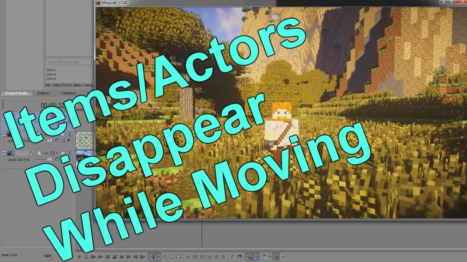
Task: Click the timeline scroll-left arrow
Action: click(x=78, y=250)
